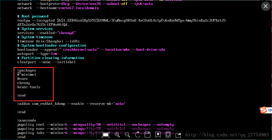
Task: Open the Sogou input method S icon
Action: 263,110
